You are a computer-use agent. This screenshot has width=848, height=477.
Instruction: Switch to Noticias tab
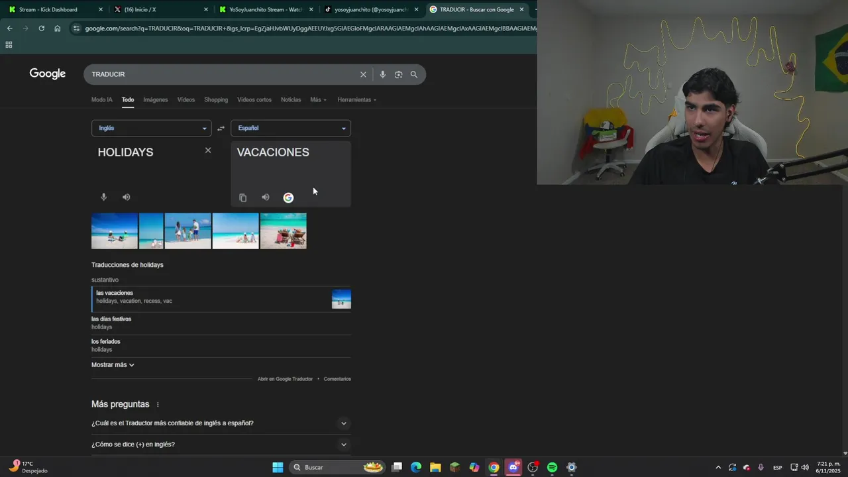(291, 100)
